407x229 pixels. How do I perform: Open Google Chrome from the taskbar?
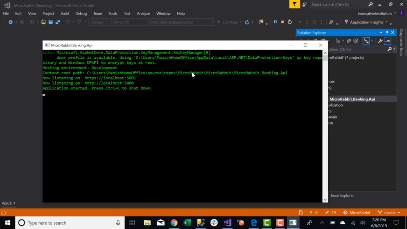pyautogui.click(x=174, y=223)
